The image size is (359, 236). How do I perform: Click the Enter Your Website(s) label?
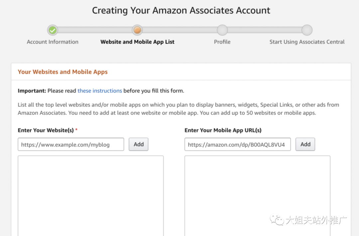click(x=46, y=130)
